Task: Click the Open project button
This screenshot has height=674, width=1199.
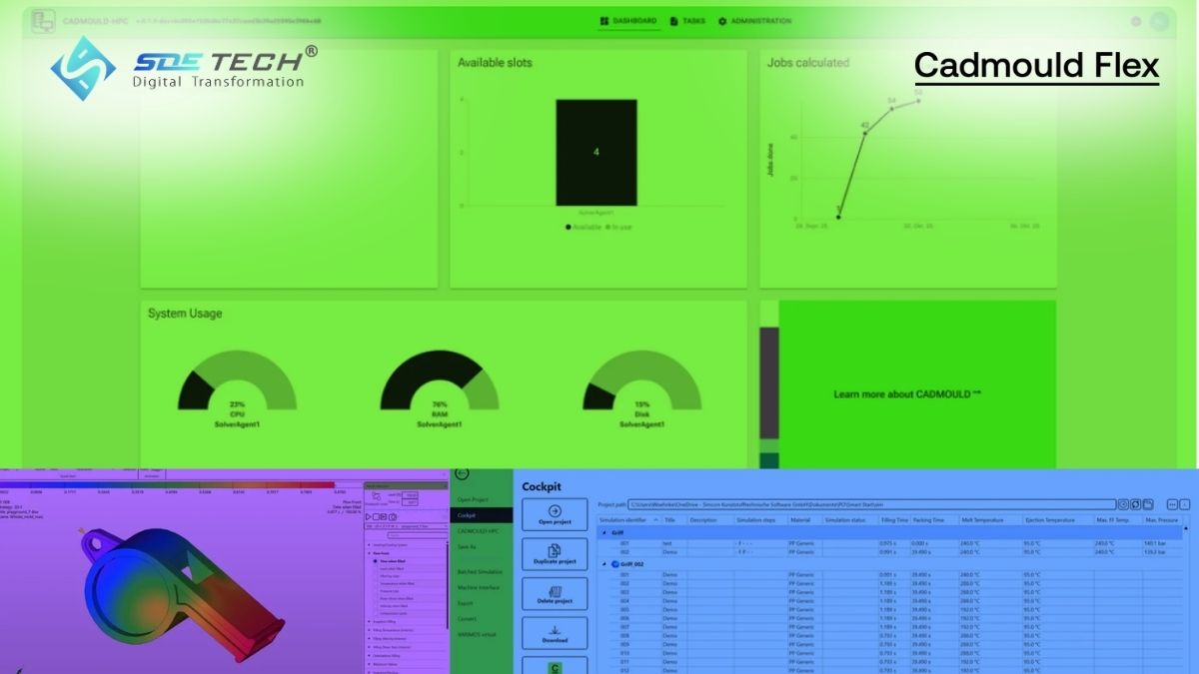Action: click(x=555, y=513)
